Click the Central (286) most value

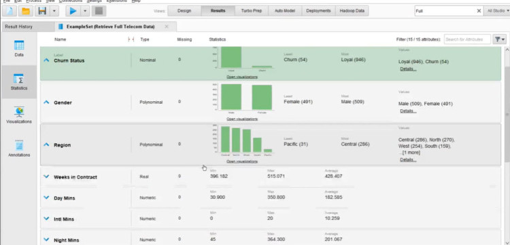[x=355, y=144]
